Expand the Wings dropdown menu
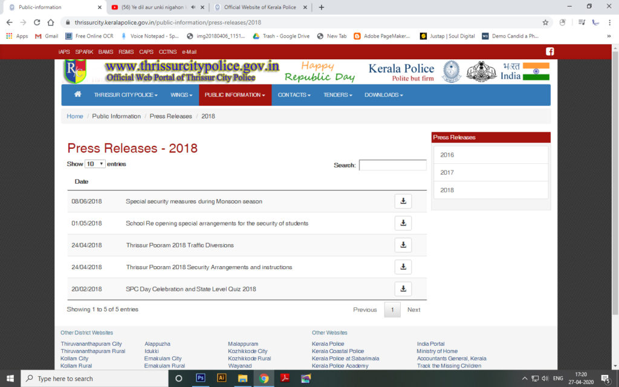This screenshot has height=387, width=619. click(181, 95)
